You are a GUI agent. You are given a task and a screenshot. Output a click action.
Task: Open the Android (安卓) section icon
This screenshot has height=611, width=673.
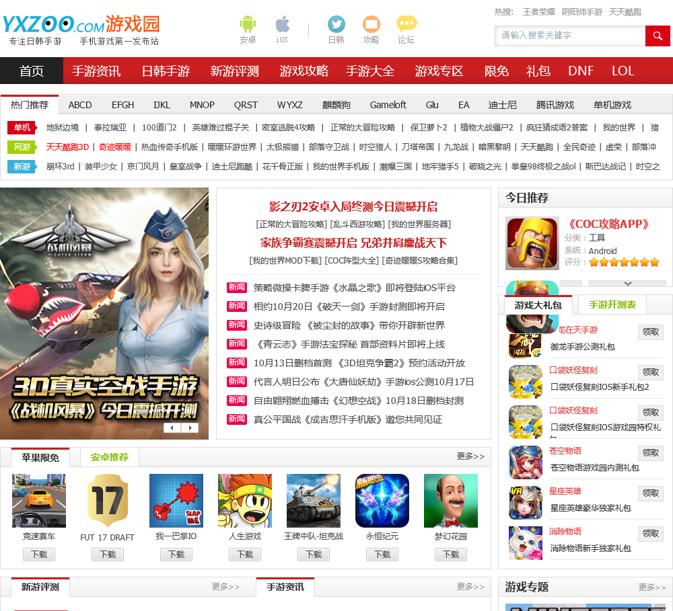point(248,24)
